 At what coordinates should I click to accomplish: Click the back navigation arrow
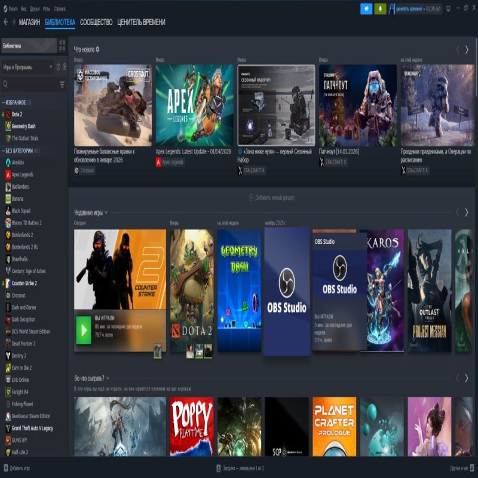coord(7,23)
